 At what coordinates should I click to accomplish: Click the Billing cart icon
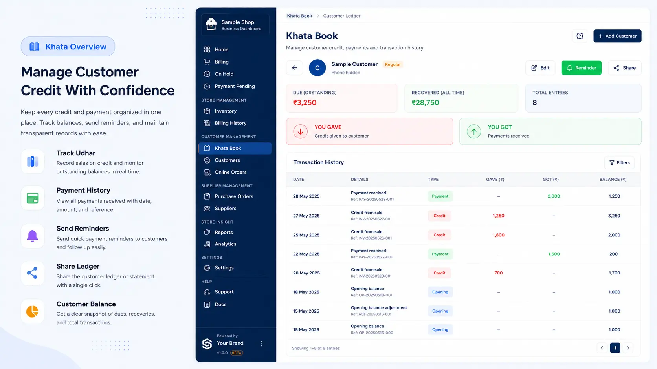click(207, 62)
